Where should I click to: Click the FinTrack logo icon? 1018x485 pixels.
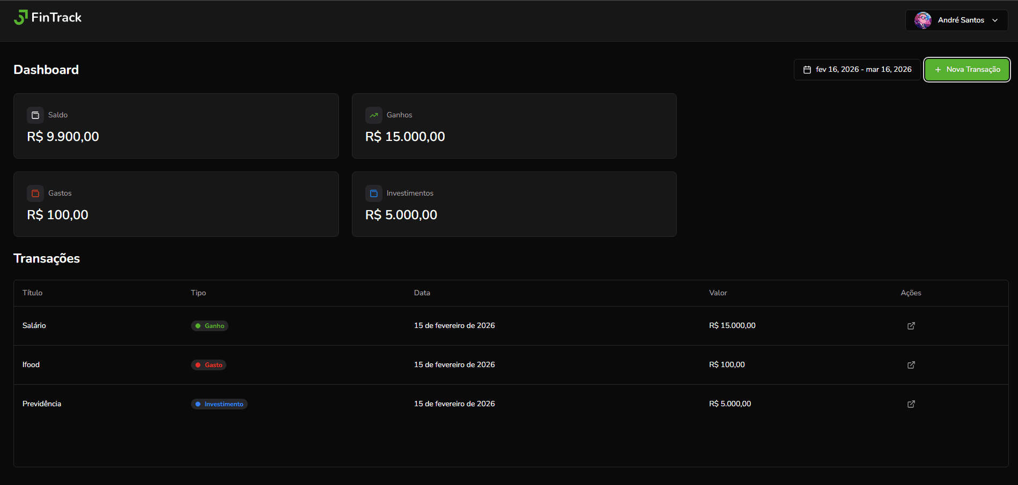[x=21, y=17]
